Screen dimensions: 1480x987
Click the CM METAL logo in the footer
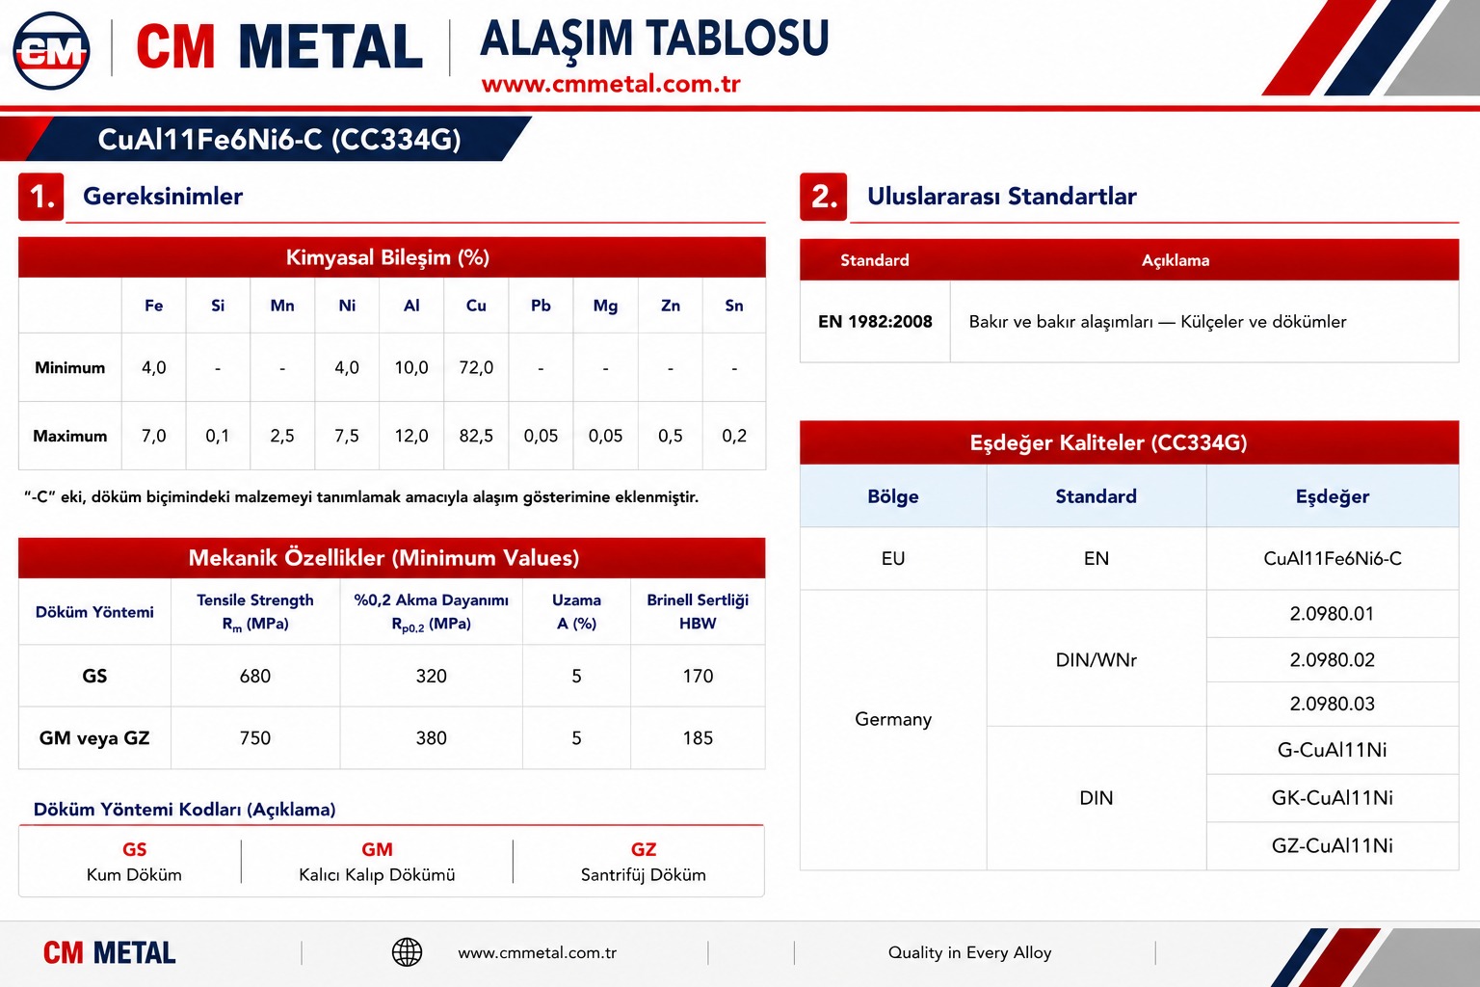pyautogui.click(x=110, y=953)
